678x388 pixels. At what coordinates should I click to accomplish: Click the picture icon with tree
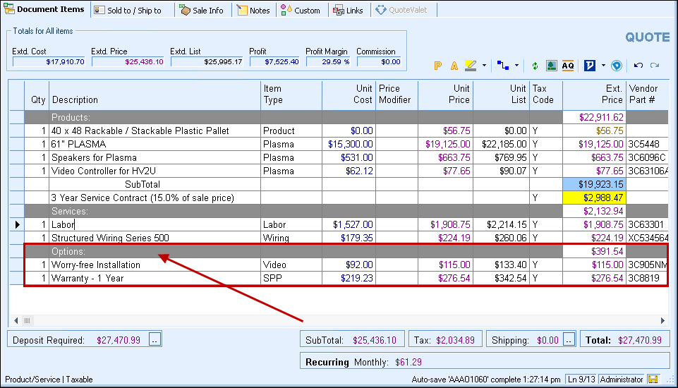tap(551, 66)
